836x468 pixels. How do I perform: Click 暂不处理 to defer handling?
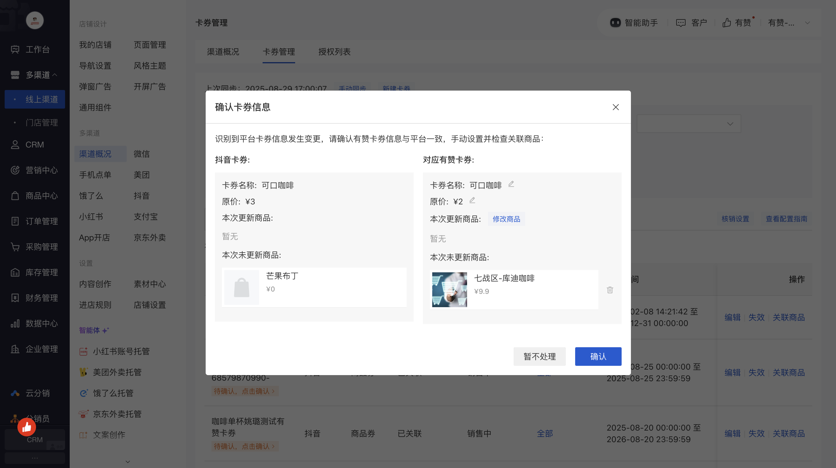(539, 356)
